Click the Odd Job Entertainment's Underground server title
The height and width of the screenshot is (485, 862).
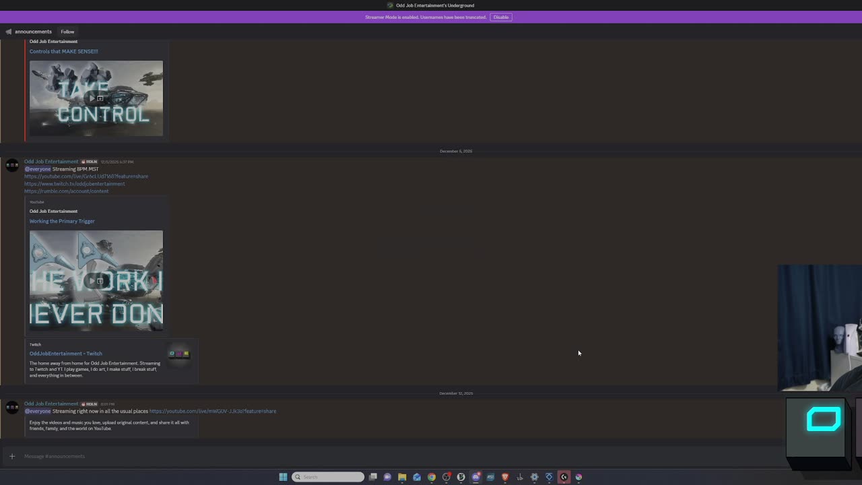435,5
